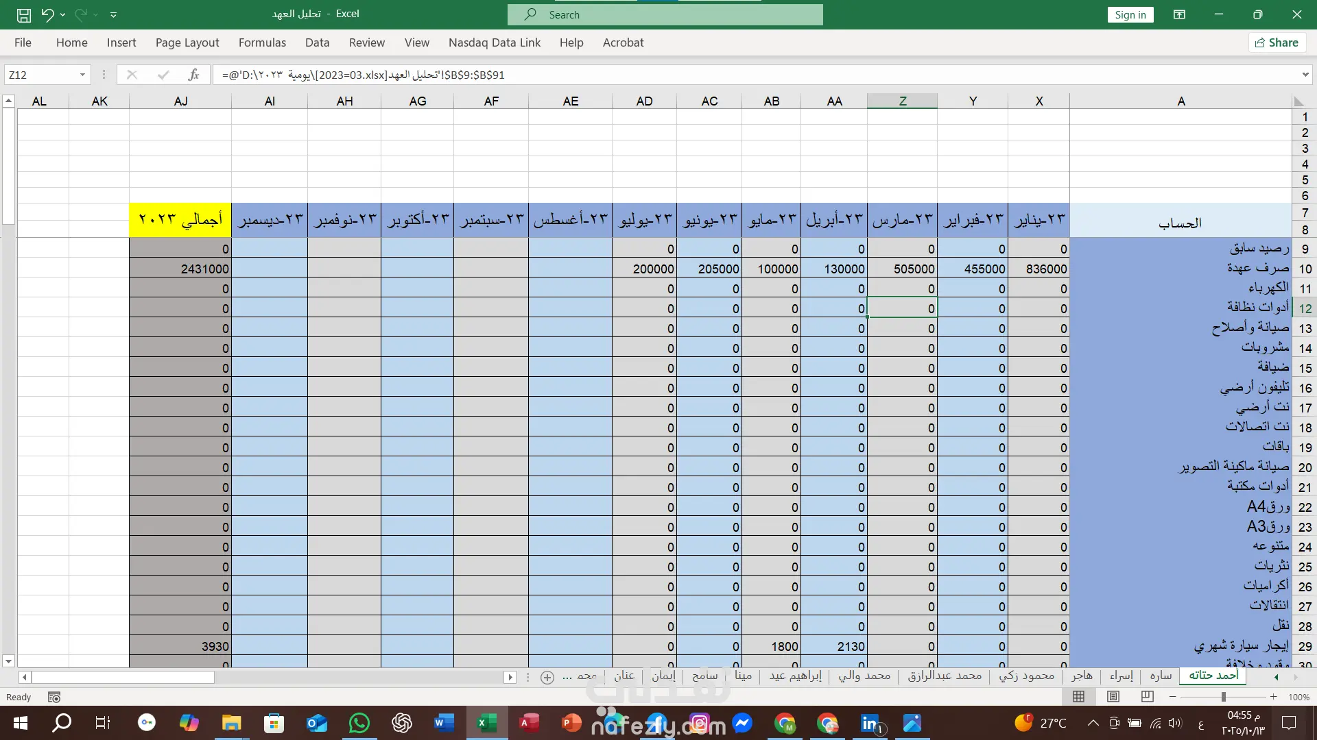
Task: Switch to Normal view
Action: pyautogui.click(x=1079, y=697)
